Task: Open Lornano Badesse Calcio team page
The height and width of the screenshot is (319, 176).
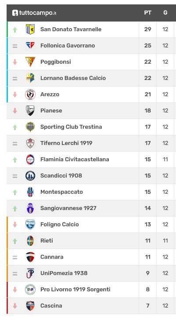Action: point(73,78)
